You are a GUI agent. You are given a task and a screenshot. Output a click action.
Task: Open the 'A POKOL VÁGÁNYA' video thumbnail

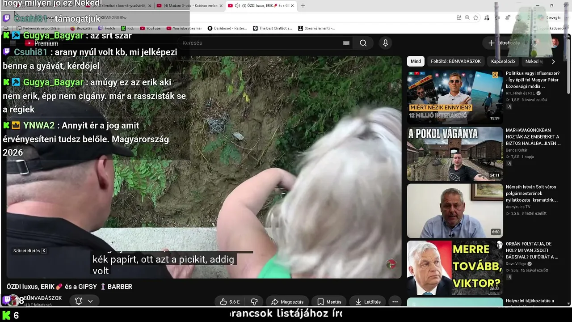click(455, 154)
